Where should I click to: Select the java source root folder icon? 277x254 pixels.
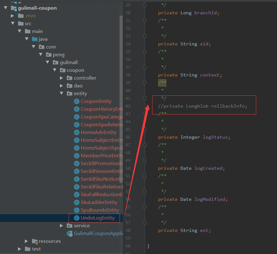pos(35,39)
